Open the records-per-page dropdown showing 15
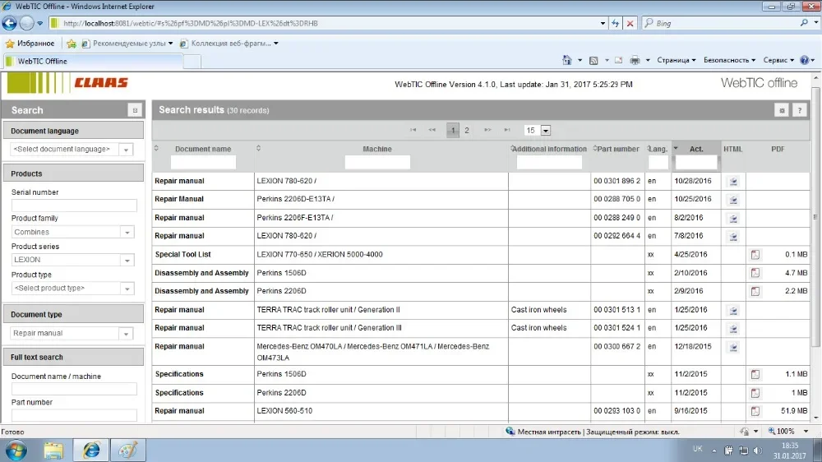822x462 pixels. [546, 130]
